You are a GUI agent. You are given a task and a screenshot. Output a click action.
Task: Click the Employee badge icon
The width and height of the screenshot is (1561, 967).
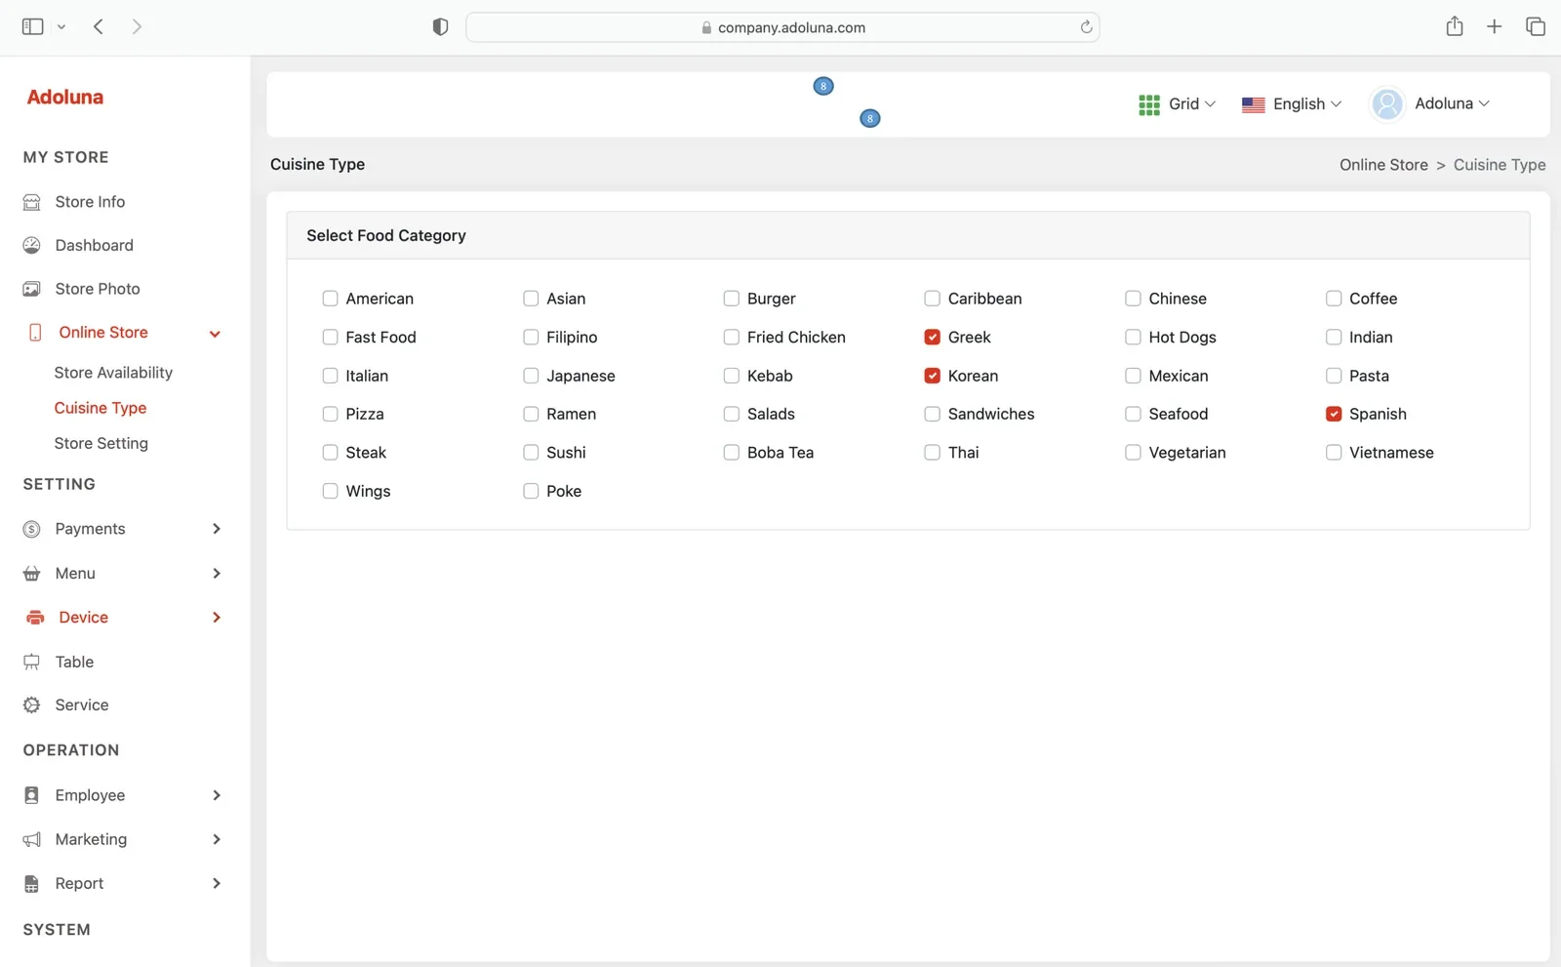[x=32, y=795]
